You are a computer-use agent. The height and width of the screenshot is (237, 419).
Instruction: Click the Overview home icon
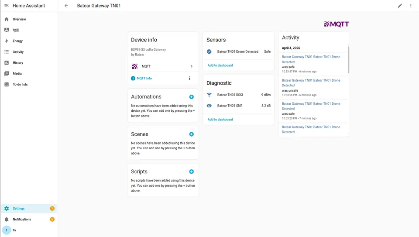7,19
